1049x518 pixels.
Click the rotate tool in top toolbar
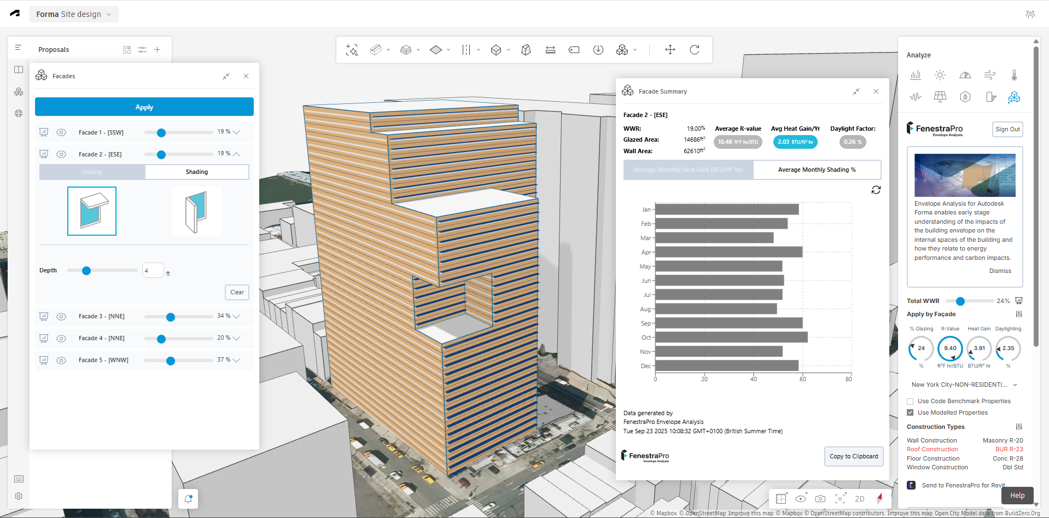tap(695, 50)
